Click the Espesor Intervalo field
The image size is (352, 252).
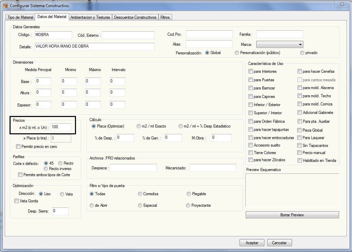117,105
